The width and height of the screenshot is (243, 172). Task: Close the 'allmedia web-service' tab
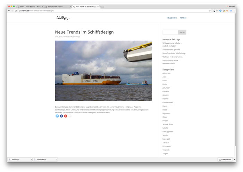pyautogui.click(x=70, y=7)
